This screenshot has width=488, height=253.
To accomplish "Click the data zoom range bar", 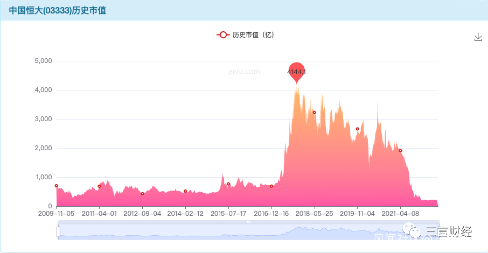I will [x=249, y=231].
